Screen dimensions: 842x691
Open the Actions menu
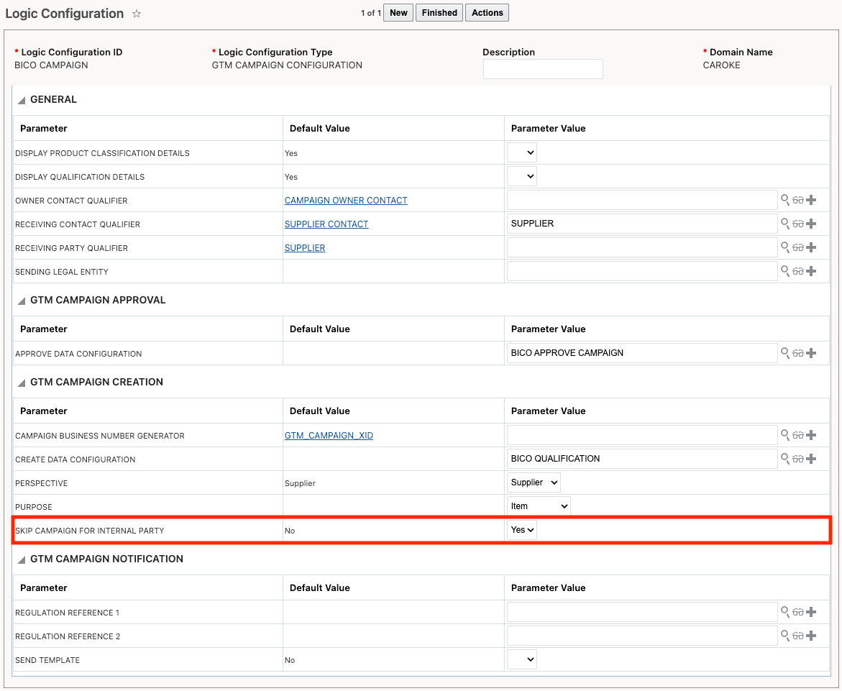pyautogui.click(x=487, y=12)
